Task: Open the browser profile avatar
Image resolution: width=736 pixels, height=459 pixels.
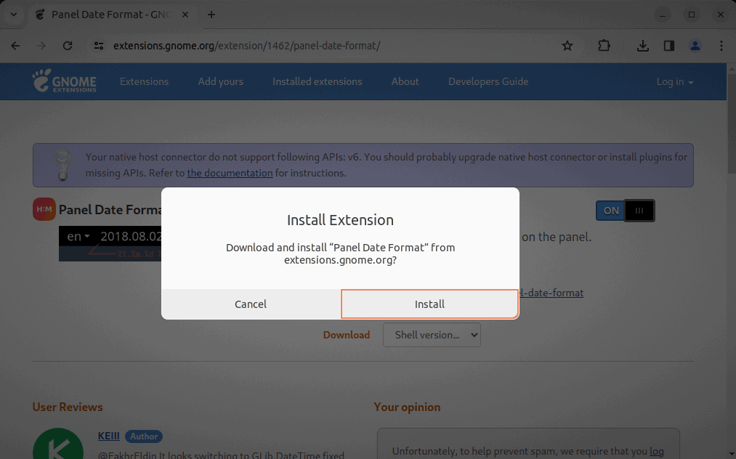Action: point(695,46)
